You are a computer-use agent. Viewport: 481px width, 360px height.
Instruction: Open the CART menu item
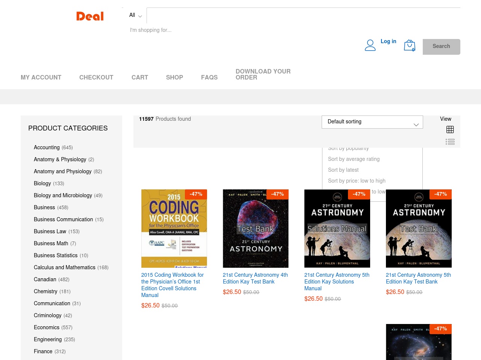[140, 77]
